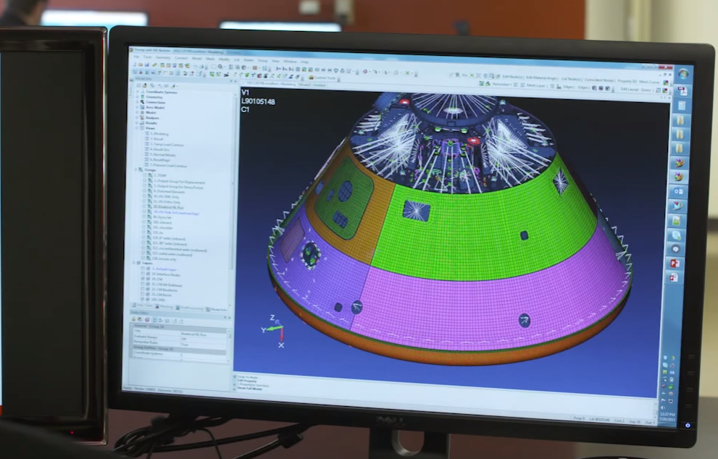Open the Custom Tools icon on the toolbar
718x459 pixels.
pos(312,78)
